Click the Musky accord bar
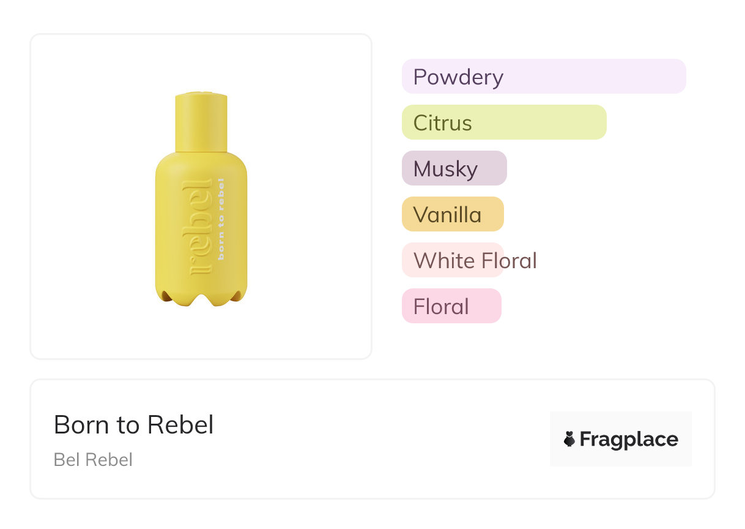Image resolution: width=745 pixels, height=529 pixels. point(454,168)
